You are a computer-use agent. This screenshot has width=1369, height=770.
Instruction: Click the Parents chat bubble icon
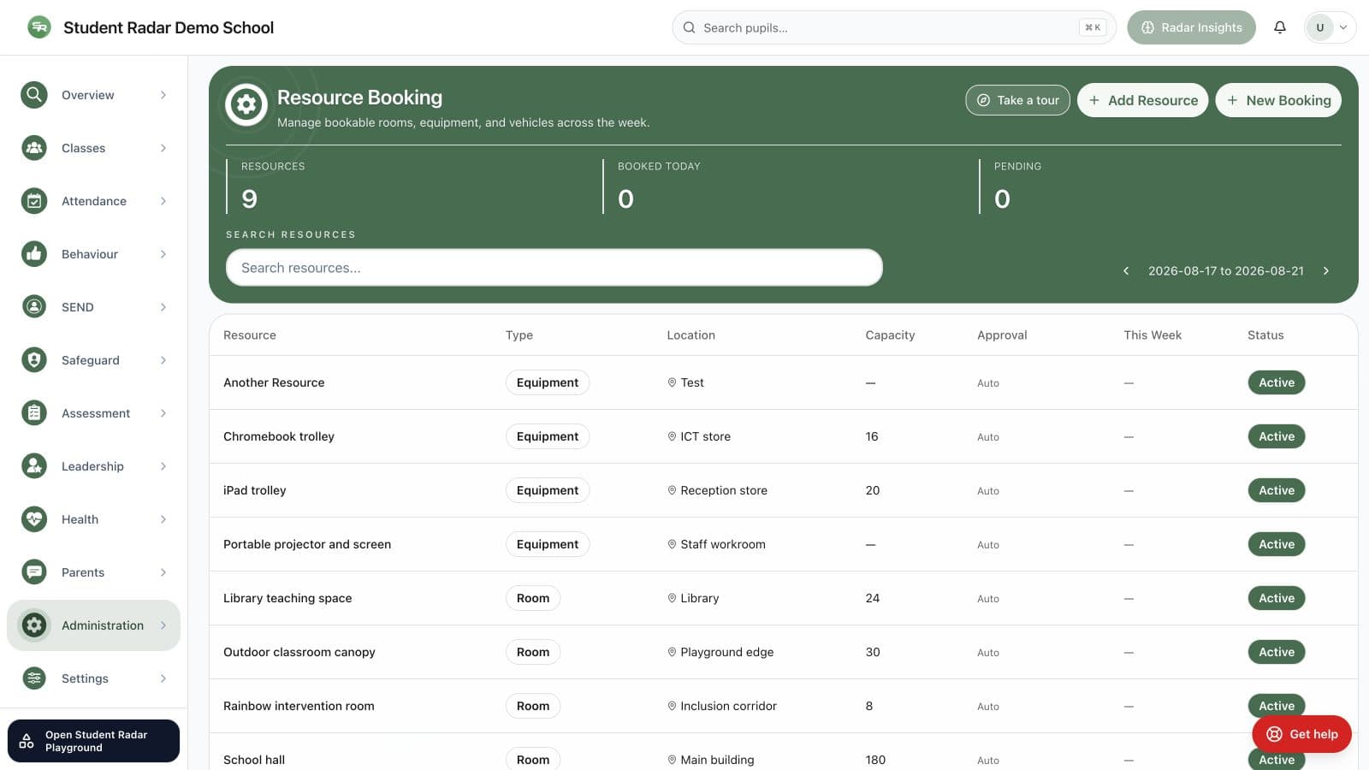34,572
